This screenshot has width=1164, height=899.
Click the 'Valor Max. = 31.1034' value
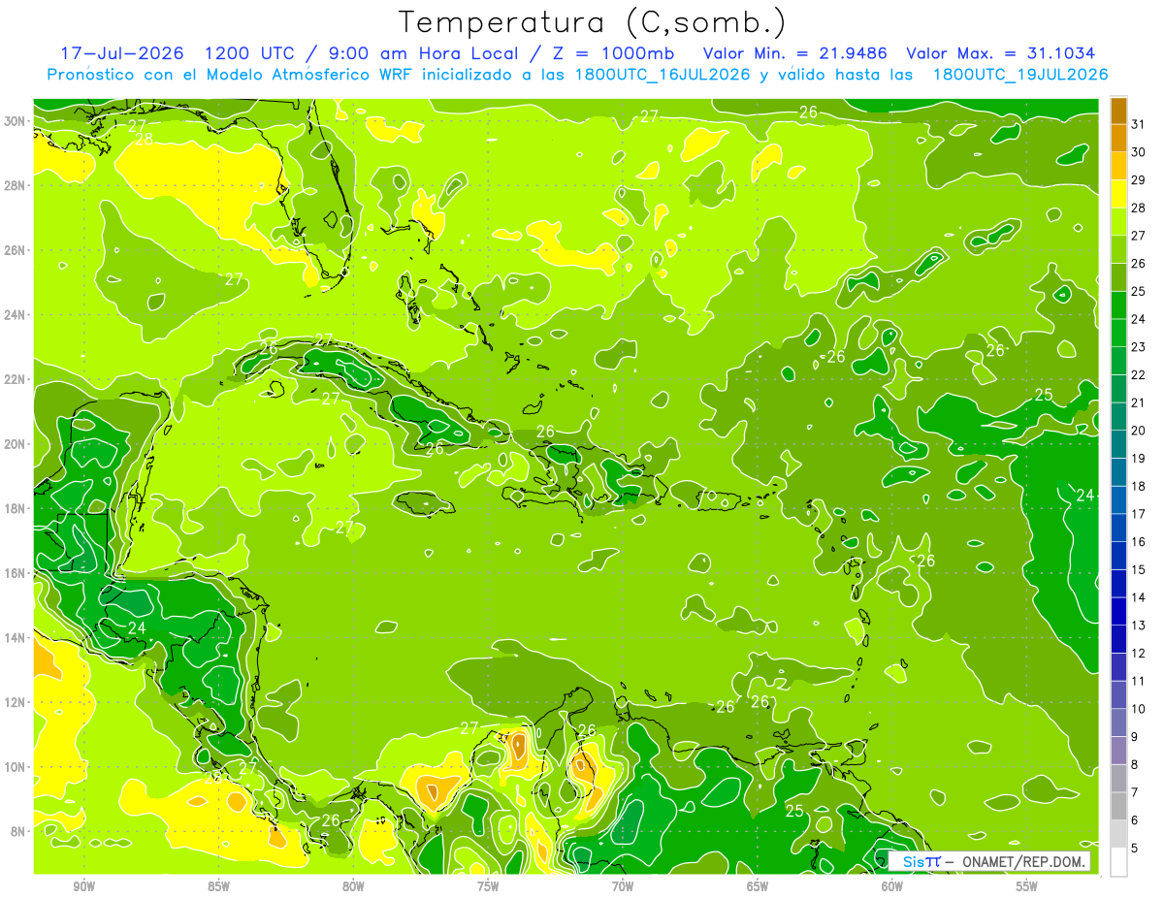(x=1001, y=53)
